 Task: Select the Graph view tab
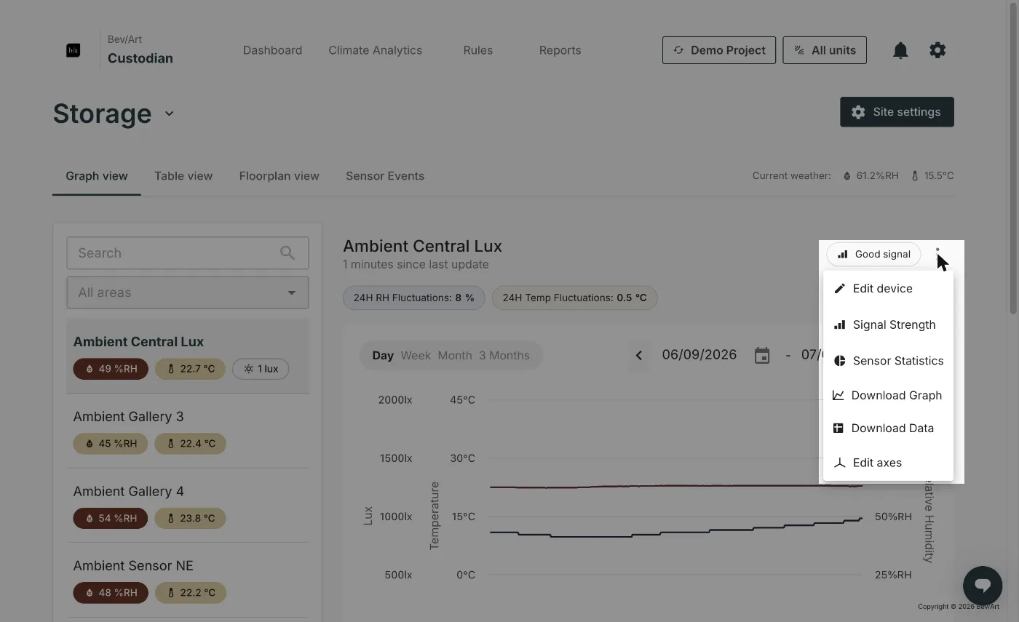(97, 176)
